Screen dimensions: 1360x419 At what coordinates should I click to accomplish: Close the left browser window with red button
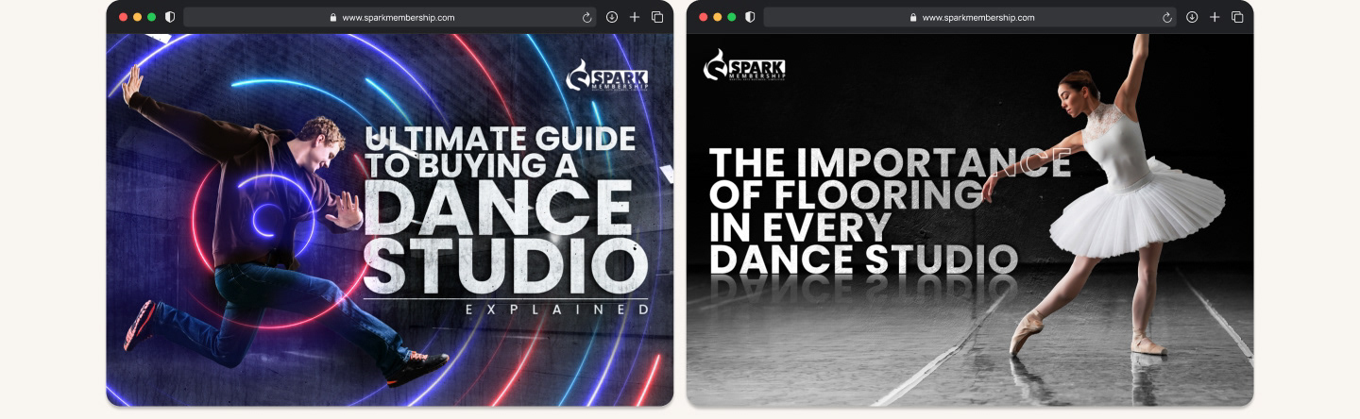123,17
